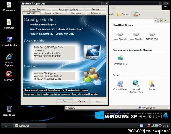Viewport: 171px width, 134px height.
Task: Open the Start menu button on taskbar
Action: [6, 126]
